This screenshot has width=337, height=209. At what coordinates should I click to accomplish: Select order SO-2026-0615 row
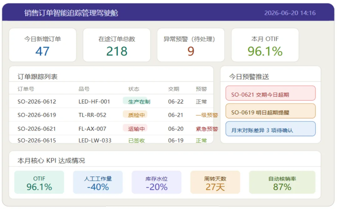111,140
